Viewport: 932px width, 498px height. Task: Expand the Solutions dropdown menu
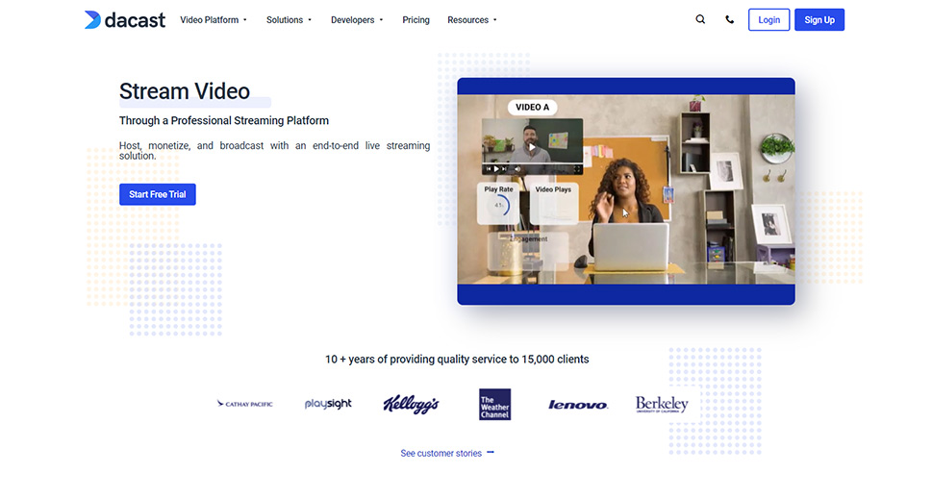(x=289, y=19)
